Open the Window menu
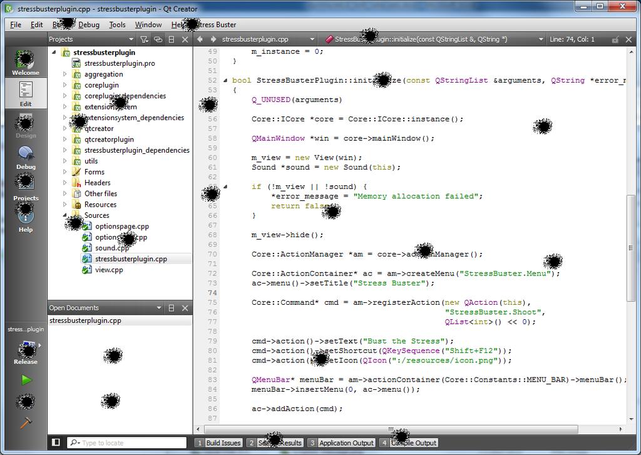 click(x=148, y=24)
